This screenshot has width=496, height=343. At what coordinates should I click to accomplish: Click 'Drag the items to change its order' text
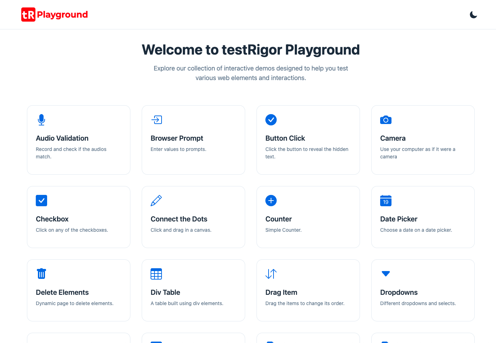305,303
